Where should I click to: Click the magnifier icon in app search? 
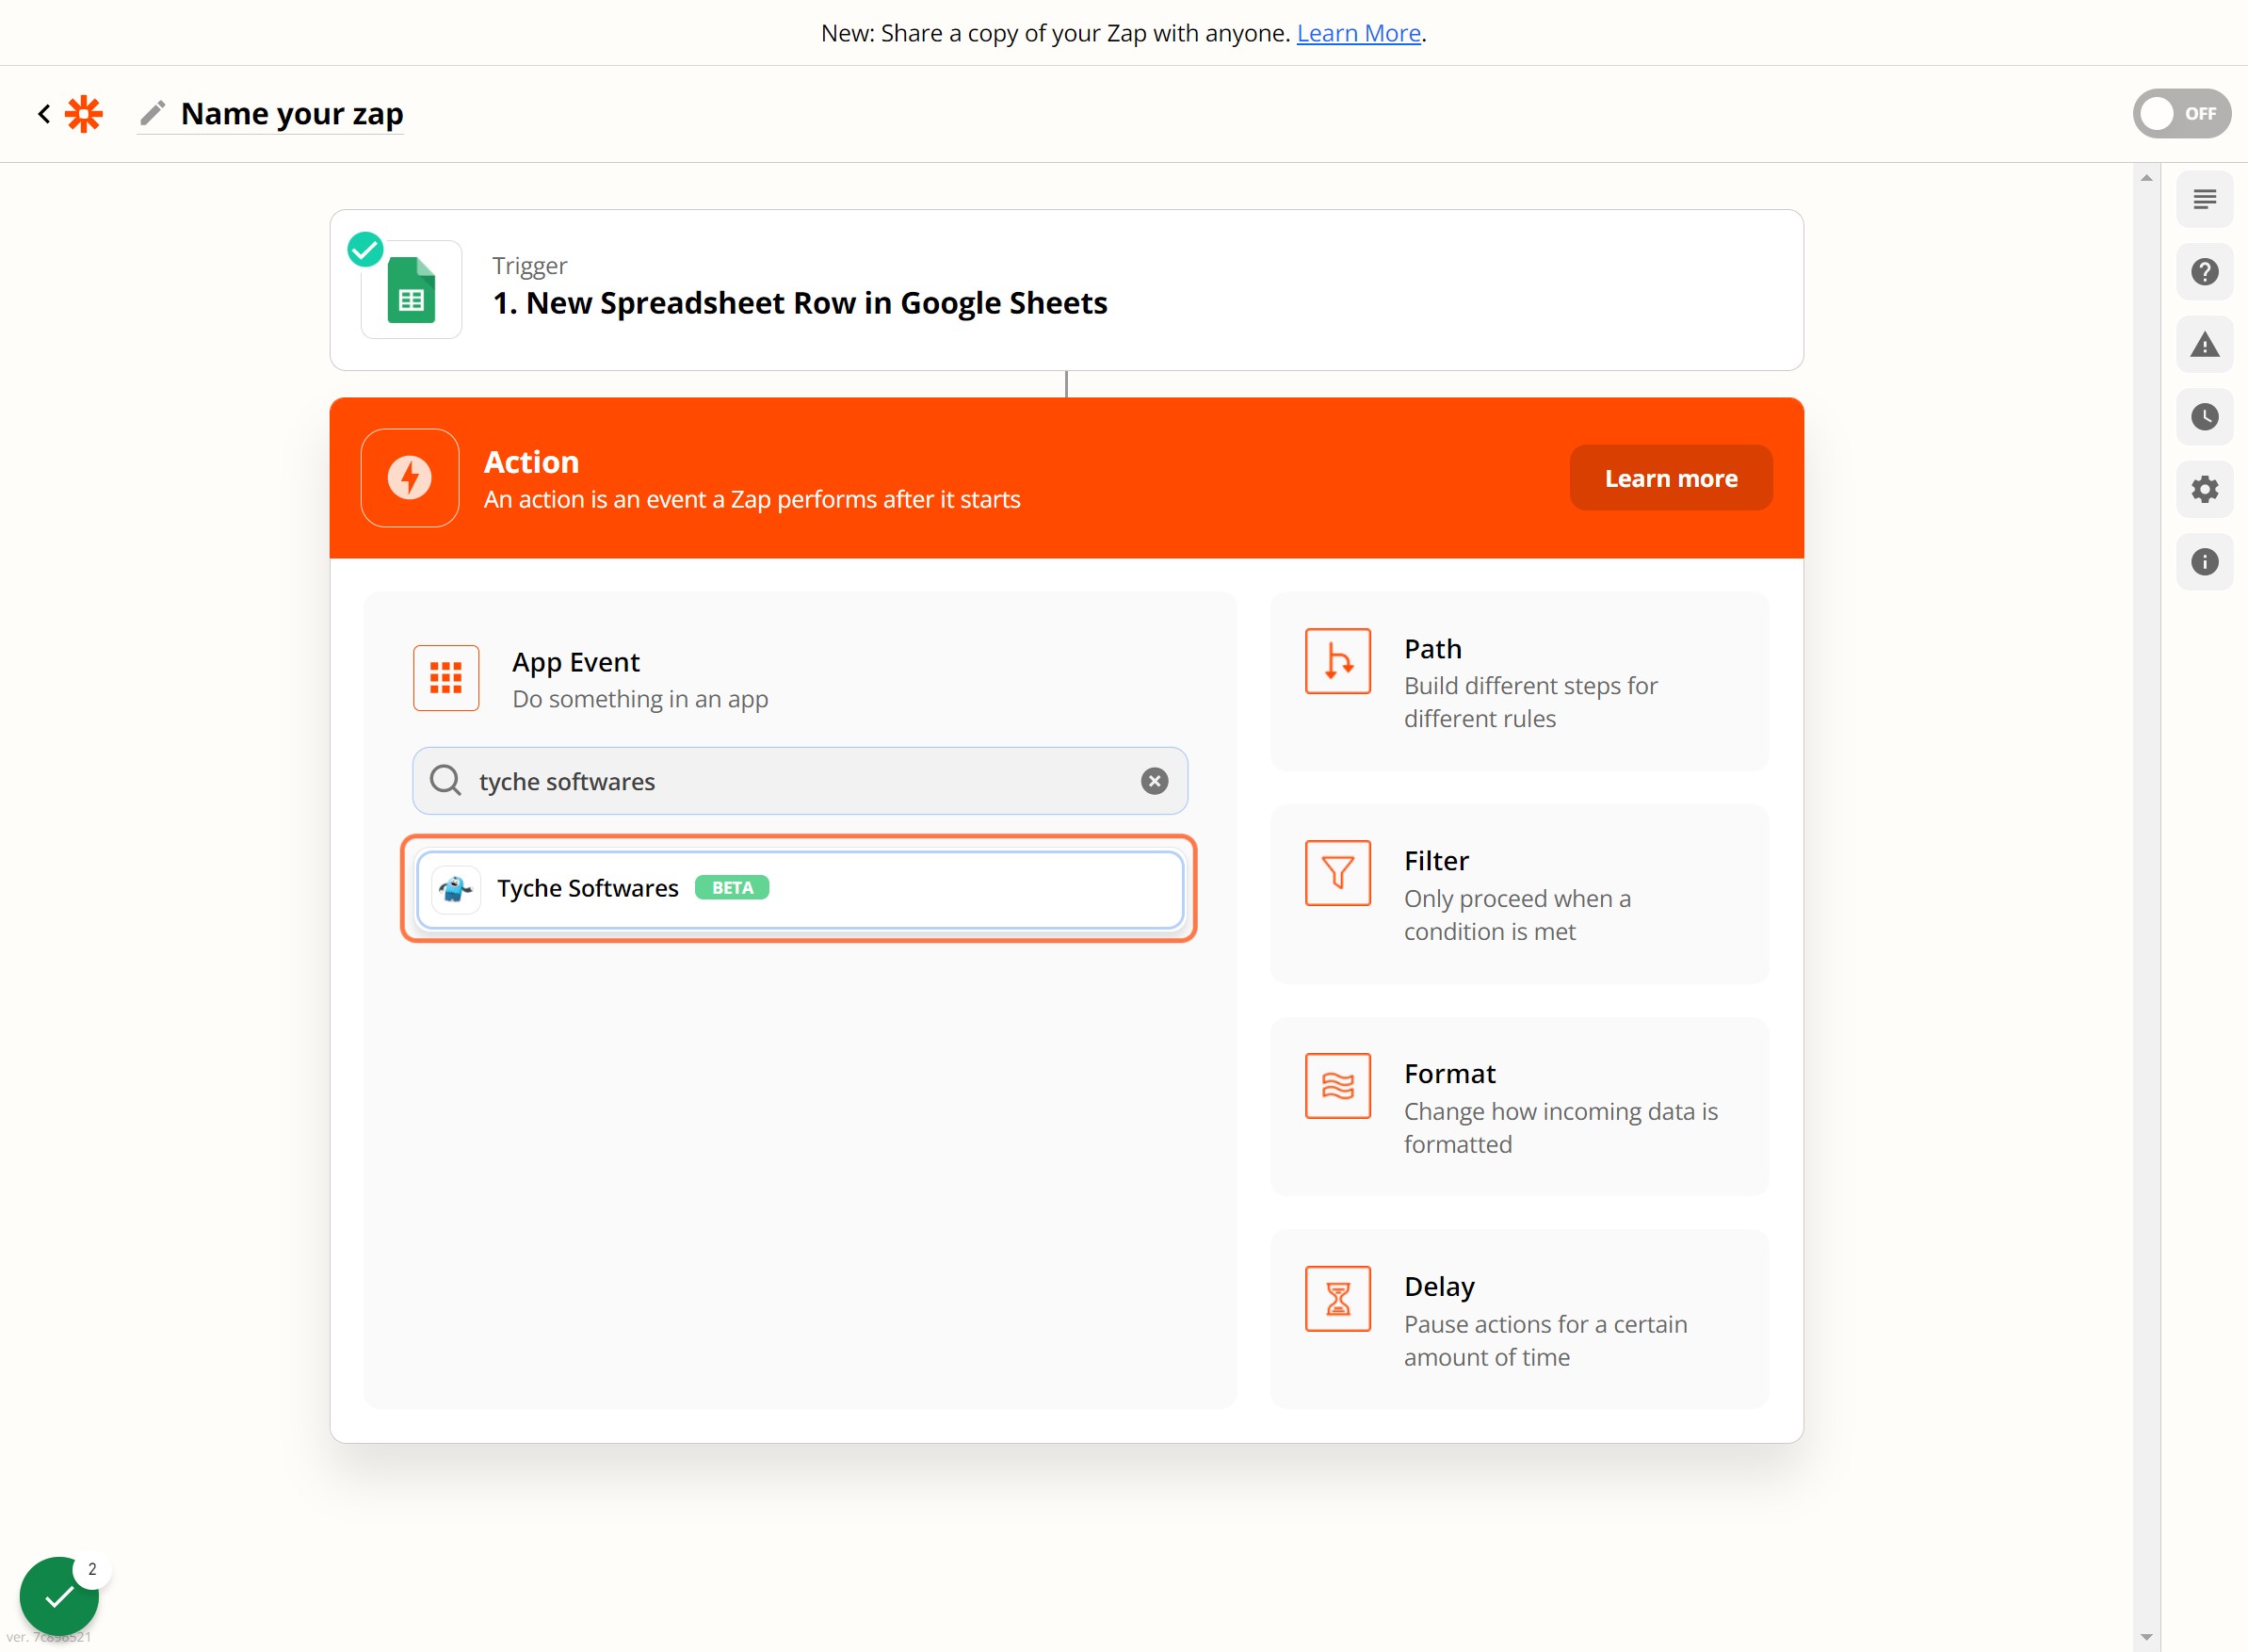point(445,780)
